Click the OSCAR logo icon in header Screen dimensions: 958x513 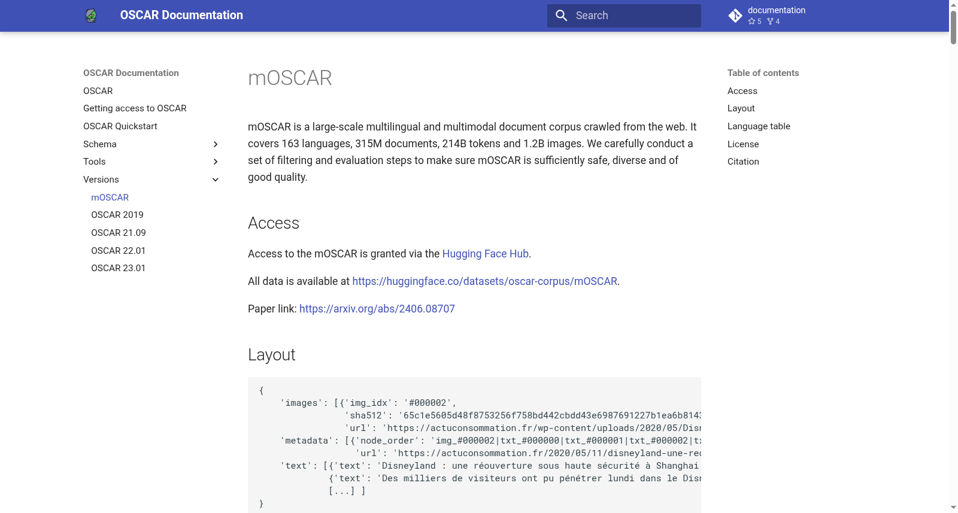(x=91, y=16)
